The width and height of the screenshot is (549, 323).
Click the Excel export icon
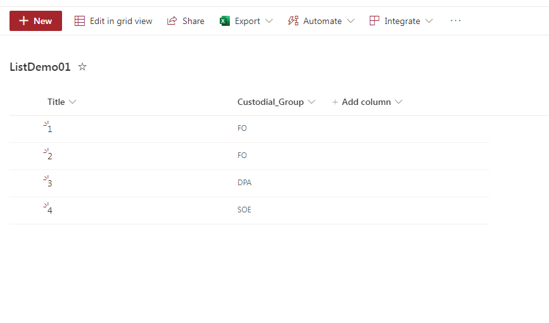click(x=225, y=21)
